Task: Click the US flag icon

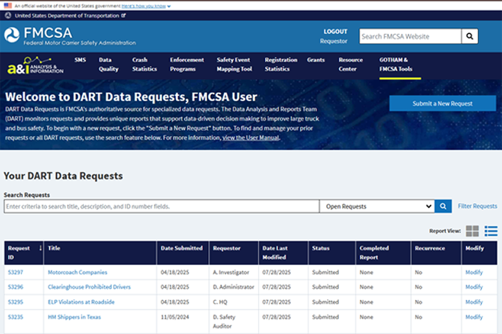Action: click(8, 5)
